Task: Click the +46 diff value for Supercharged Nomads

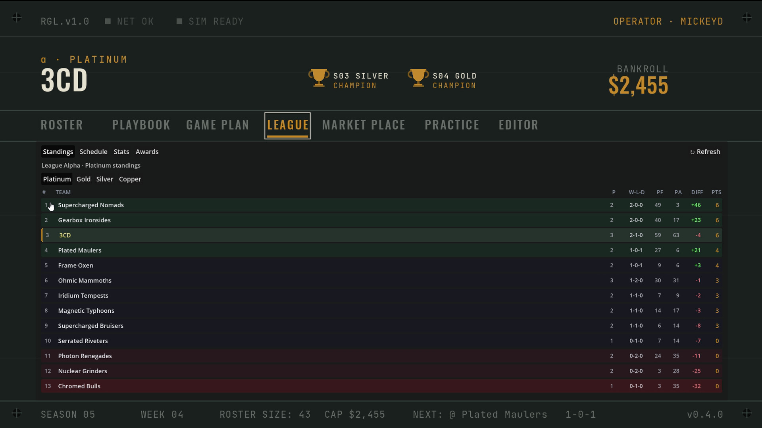Action: pyautogui.click(x=696, y=205)
